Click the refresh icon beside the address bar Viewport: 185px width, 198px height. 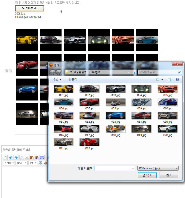pyautogui.click(x=134, y=72)
